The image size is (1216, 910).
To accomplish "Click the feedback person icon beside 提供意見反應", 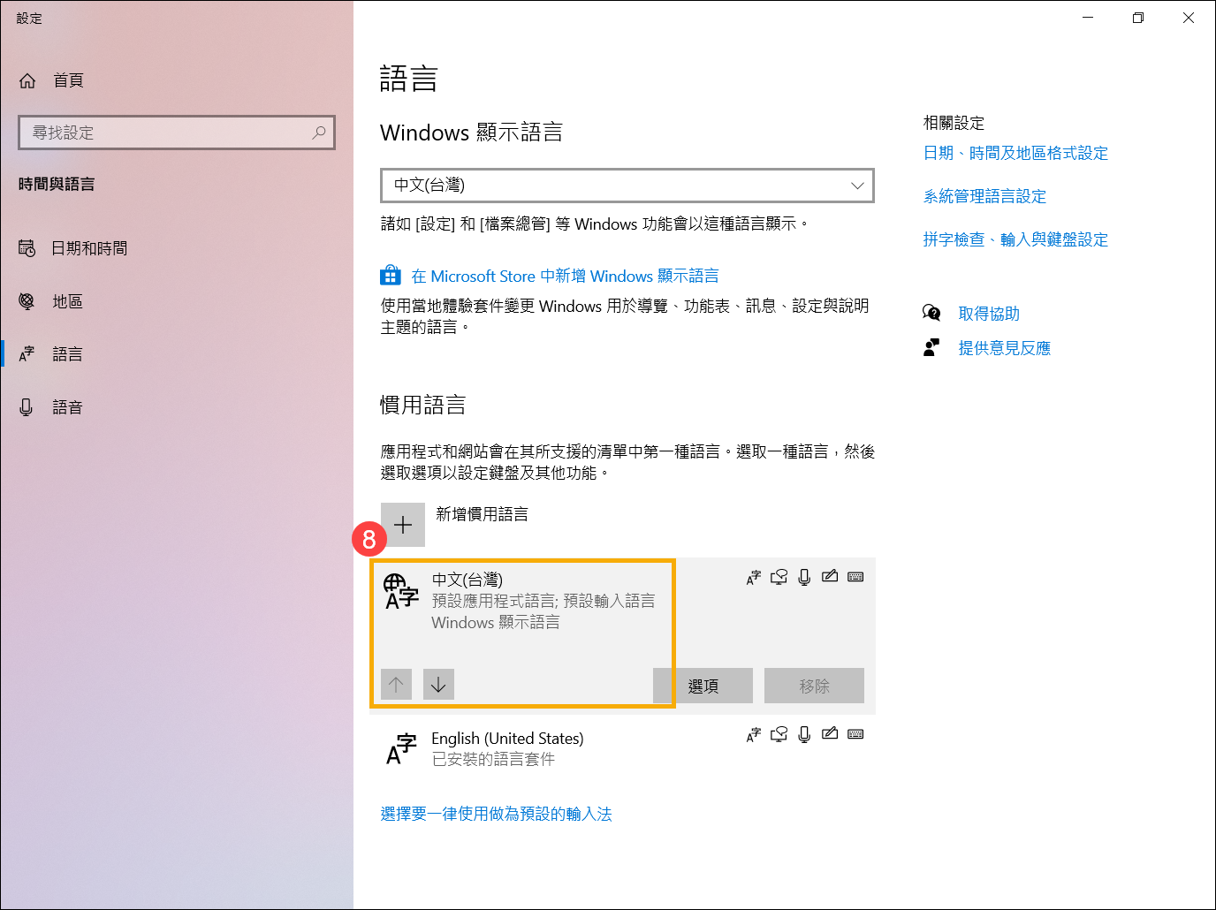I will tap(931, 348).
